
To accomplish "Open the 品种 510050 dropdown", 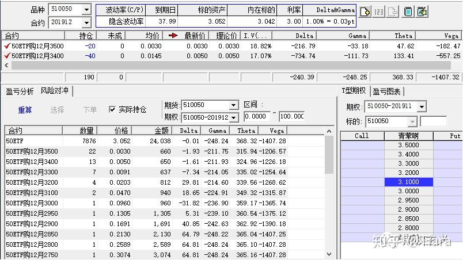I will (86, 9).
